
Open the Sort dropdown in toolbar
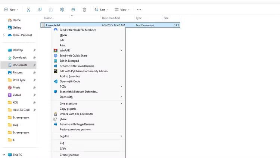(x=101, y=9)
